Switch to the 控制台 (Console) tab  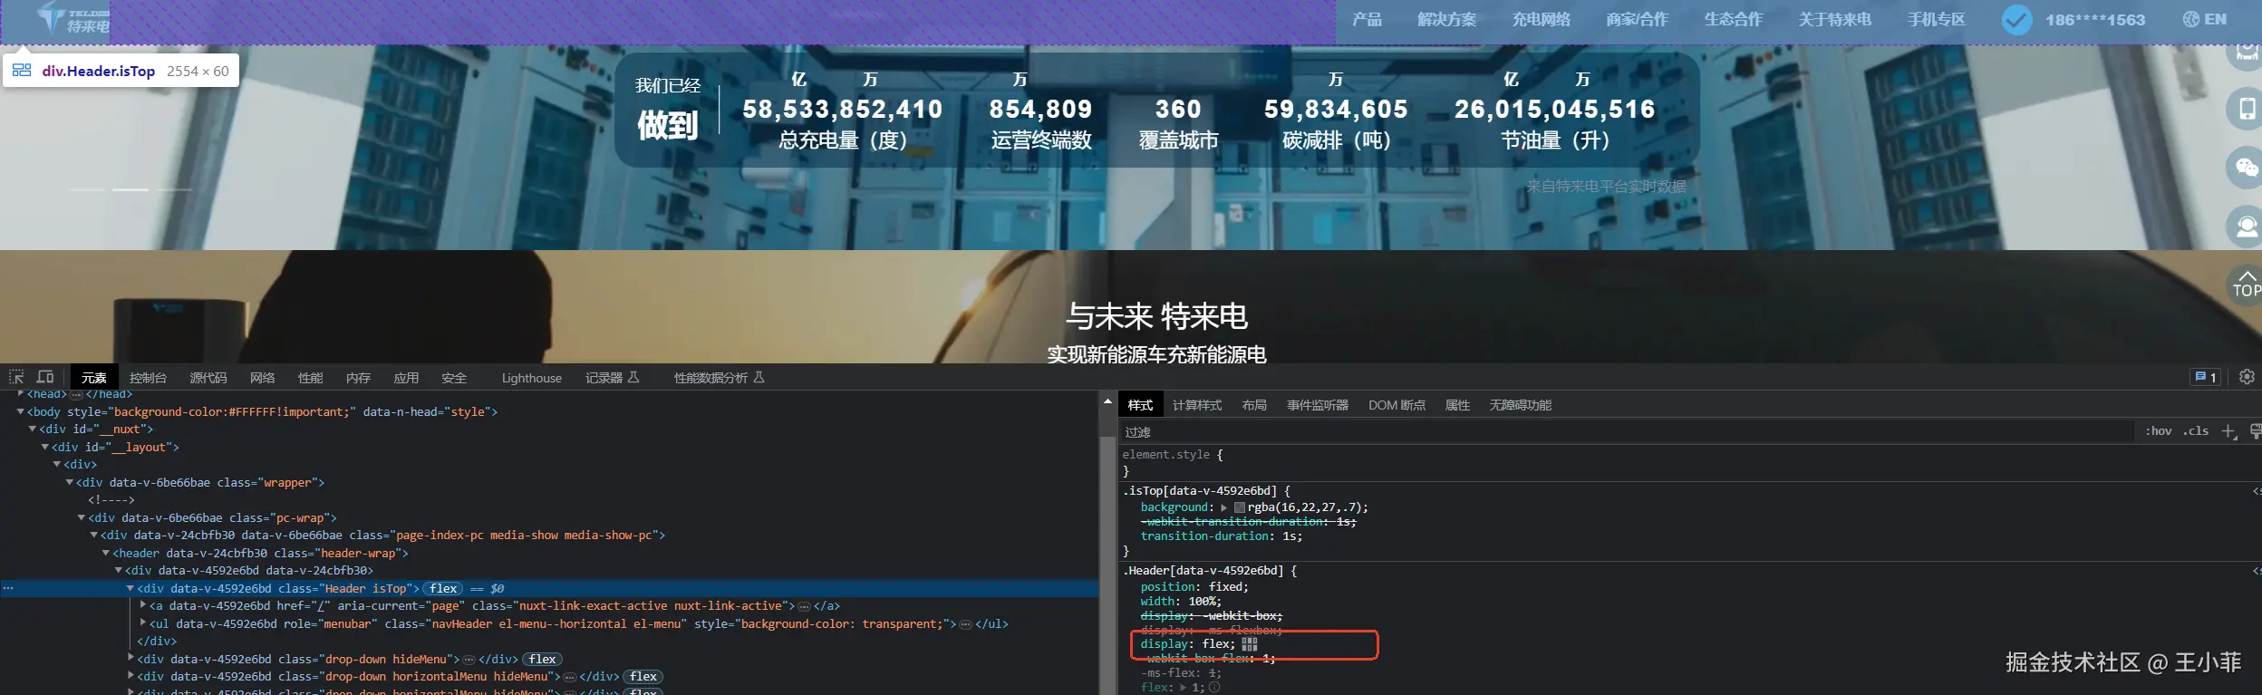(148, 378)
